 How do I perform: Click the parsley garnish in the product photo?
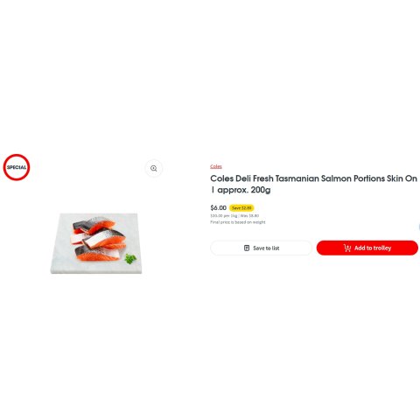point(130,258)
